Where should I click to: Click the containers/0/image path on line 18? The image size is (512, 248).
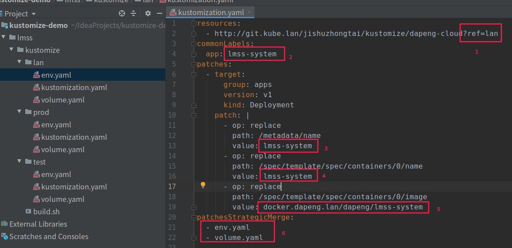[342, 197]
